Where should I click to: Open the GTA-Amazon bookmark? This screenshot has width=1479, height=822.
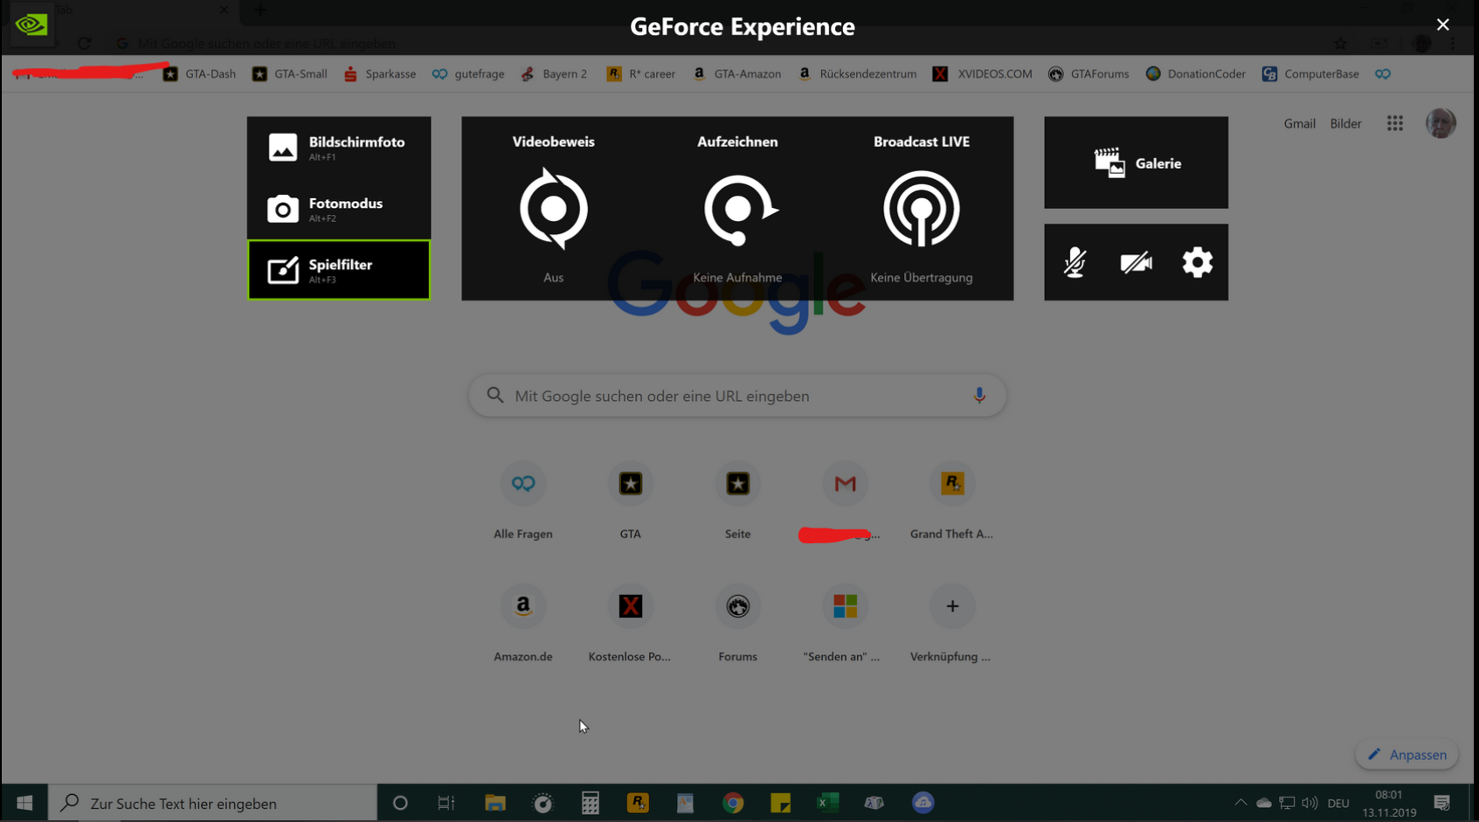click(x=736, y=73)
